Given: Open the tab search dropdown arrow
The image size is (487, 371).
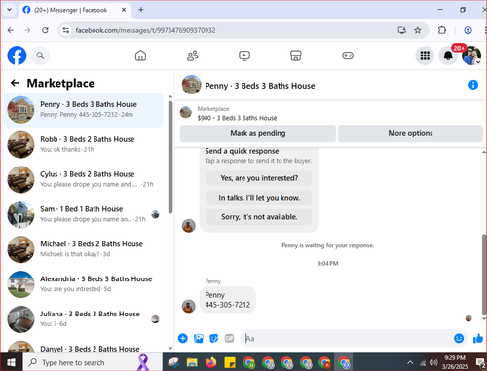Looking at the screenshot, I should [9, 10].
